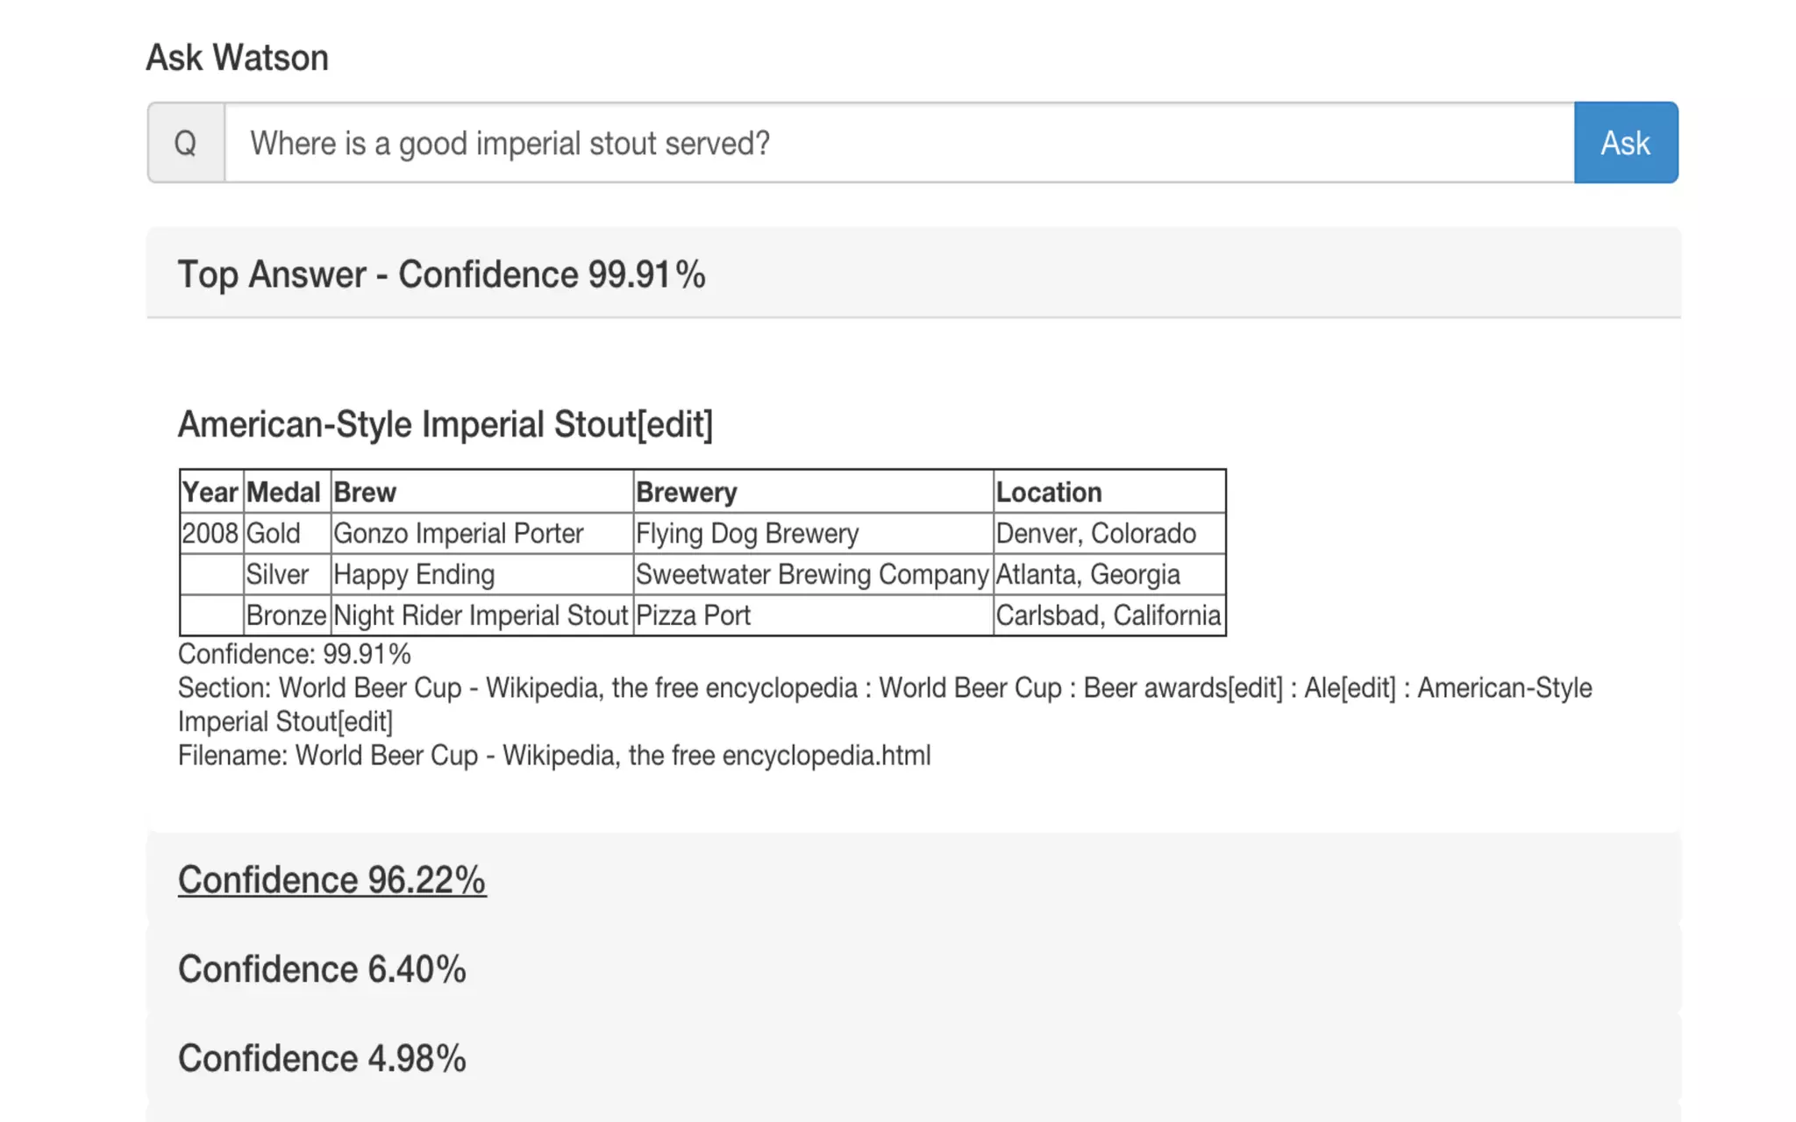Click the 2008 year cell
This screenshot has width=1796, height=1122.
210,533
